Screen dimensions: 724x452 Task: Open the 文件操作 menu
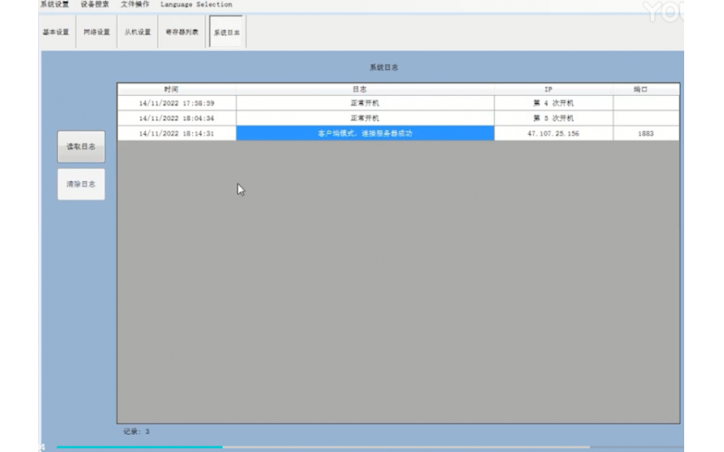(135, 5)
